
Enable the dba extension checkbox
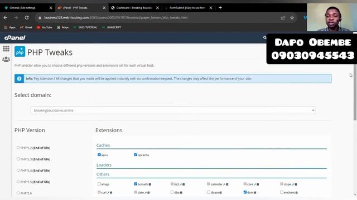tap(172, 192)
